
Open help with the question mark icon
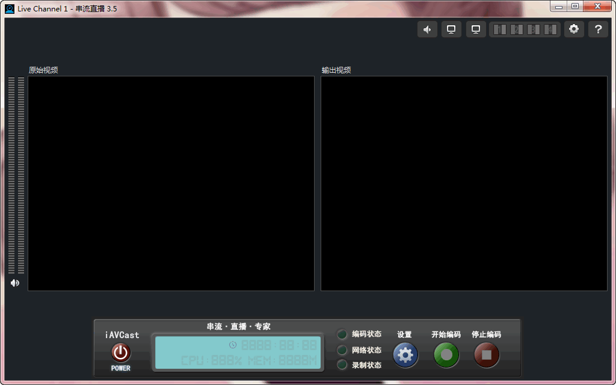tap(598, 29)
